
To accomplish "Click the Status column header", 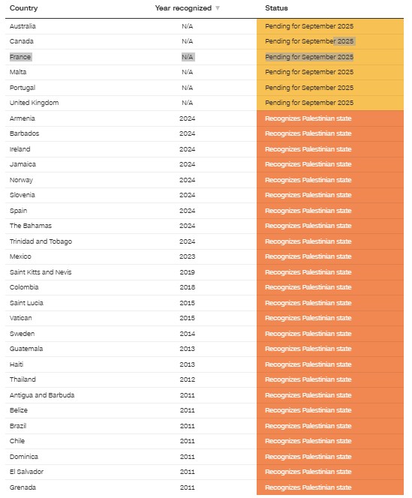I will click(276, 8).
